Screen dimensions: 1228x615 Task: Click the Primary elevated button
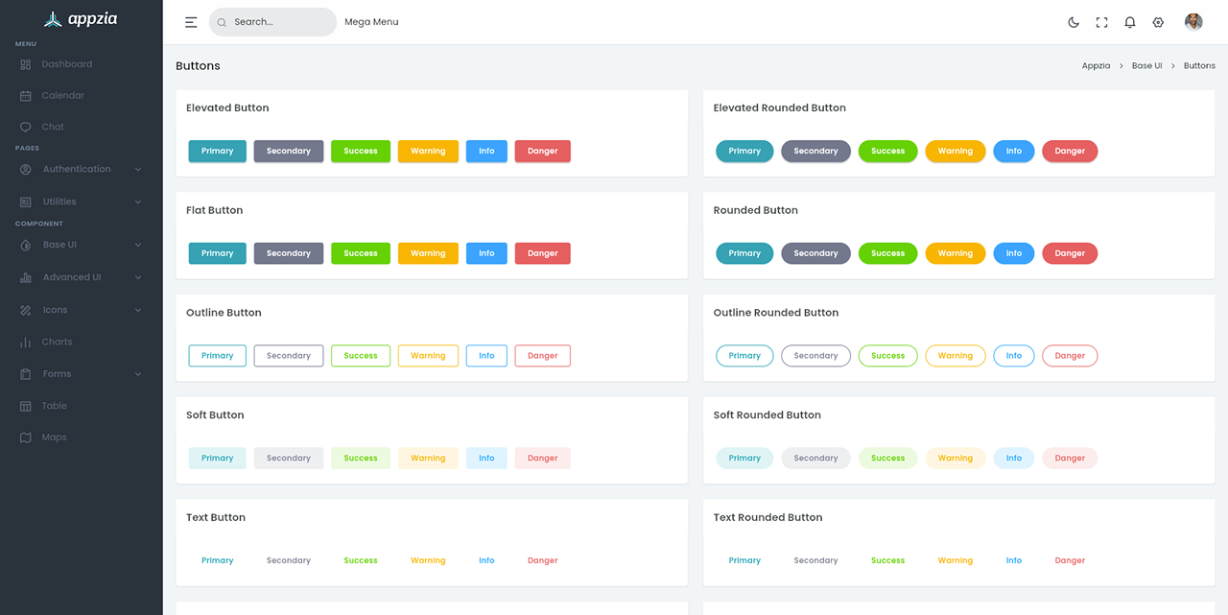click(217, 151)
